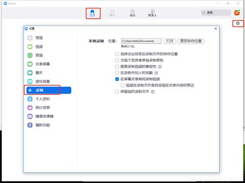This screenshot has height=183, width=245.
Task: Select 个人资料 profile icon
Action: [30, 99]
